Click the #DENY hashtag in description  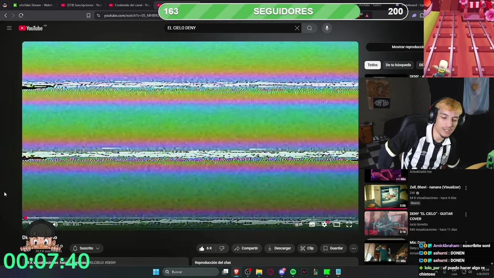tap(110, 263)
